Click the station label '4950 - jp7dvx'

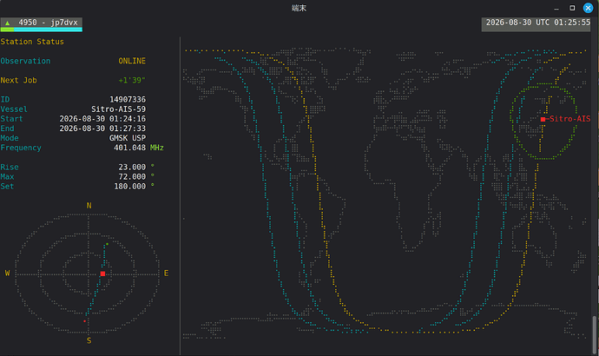(48, 23)
